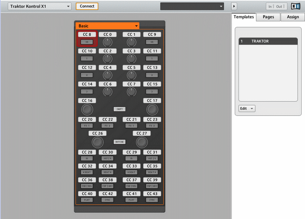Viewport: 305px width, 219px height.
Task: Open the Edit dropdown under the template list
Action: pyautogui.click(x=247, y=108)
